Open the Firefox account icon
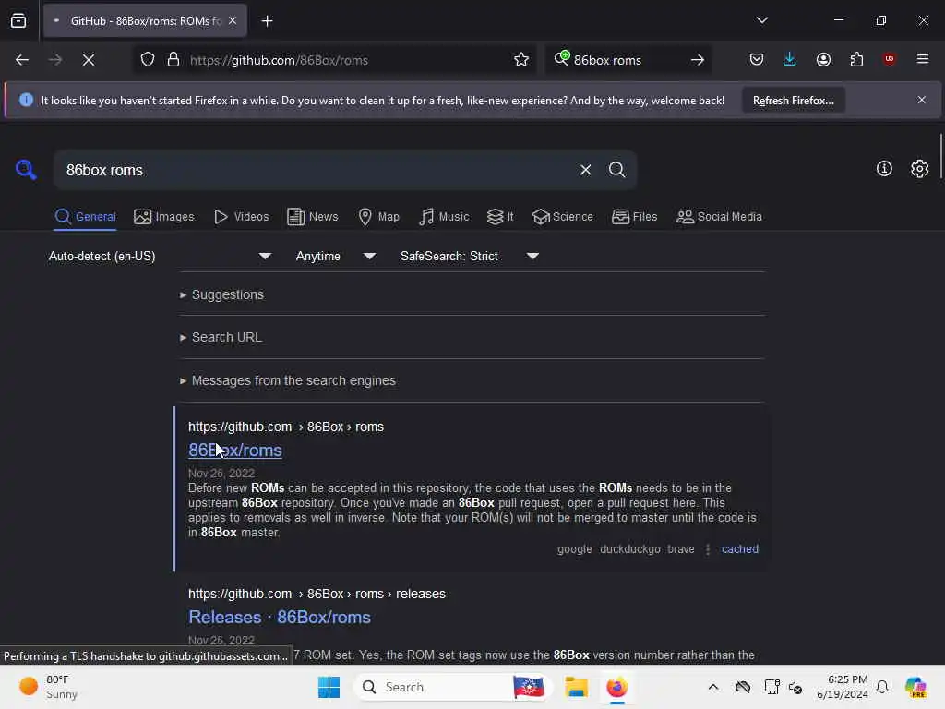The image size is (945, 709). tap(823, 59)
